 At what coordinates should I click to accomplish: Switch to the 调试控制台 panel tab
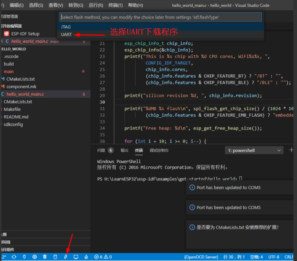(x=159, y=150)
